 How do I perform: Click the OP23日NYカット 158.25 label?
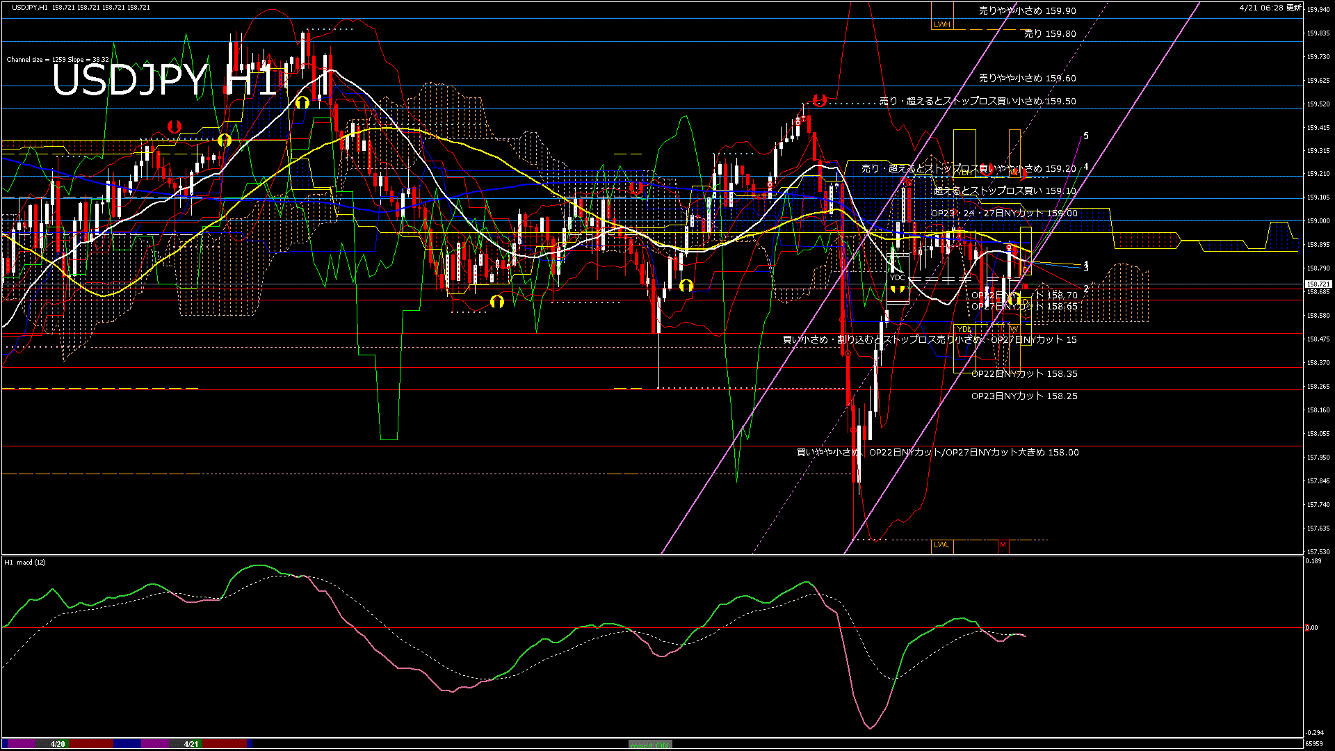tap(1023, 396)
